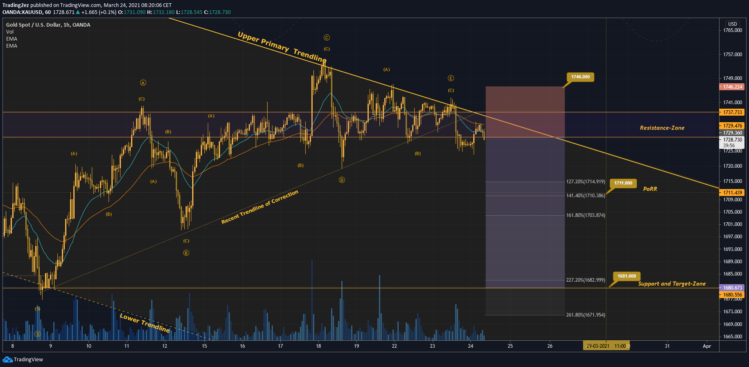The height and width of the screenshot is (367, 749).
Task: Click the 29-03-2021 11:00 date marker
Action: point(606,346)
